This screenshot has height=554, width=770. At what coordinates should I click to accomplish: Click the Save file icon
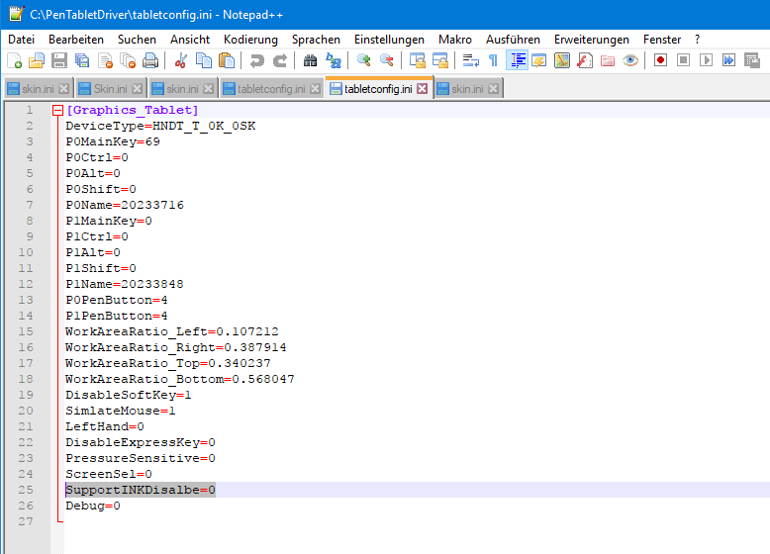[59, 61]
